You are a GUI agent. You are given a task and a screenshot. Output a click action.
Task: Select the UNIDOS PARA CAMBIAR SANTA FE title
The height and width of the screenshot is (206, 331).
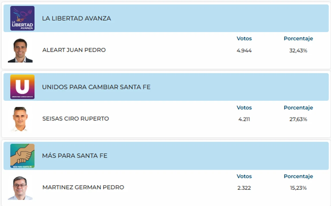96,87
